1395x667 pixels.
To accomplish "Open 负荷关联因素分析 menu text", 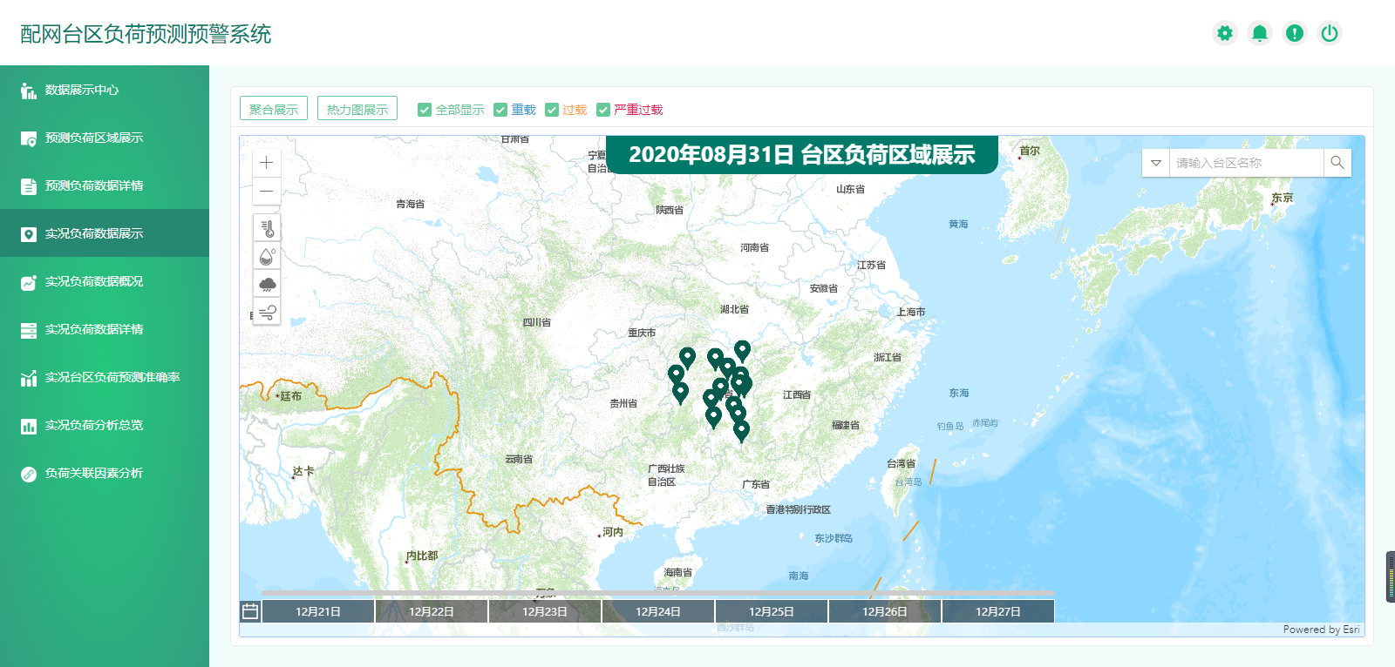I will point(94,473).
